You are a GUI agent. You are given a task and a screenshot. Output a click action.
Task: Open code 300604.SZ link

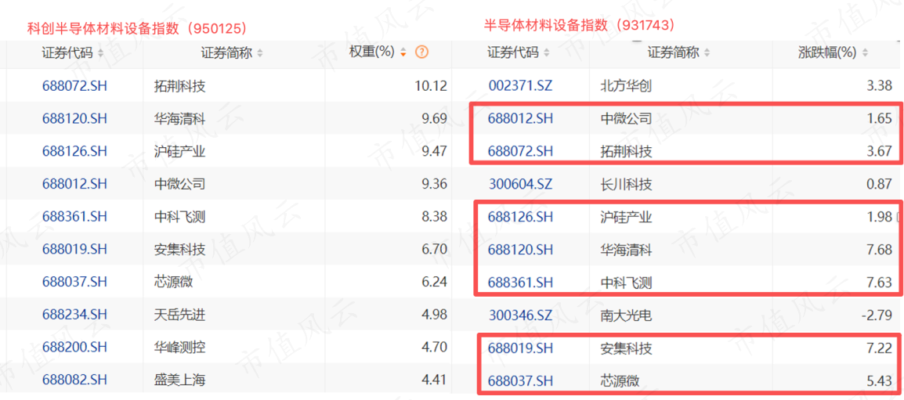click(521, 185)
